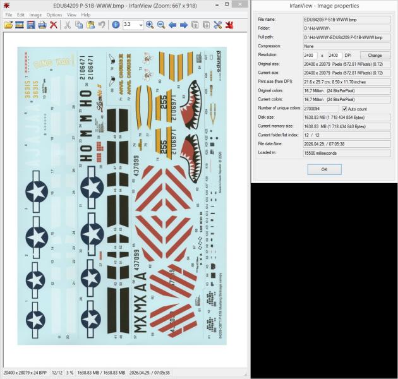
Task: Open the Edit menu
Action: click(21, 15)
